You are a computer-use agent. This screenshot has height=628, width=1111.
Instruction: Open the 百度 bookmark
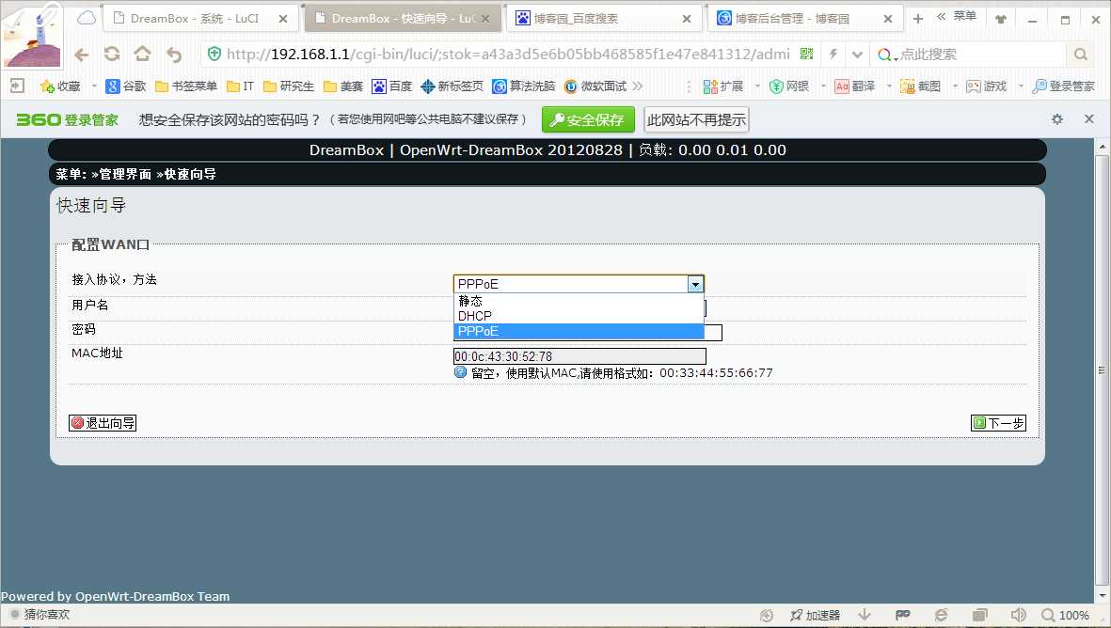coord(392,86)
